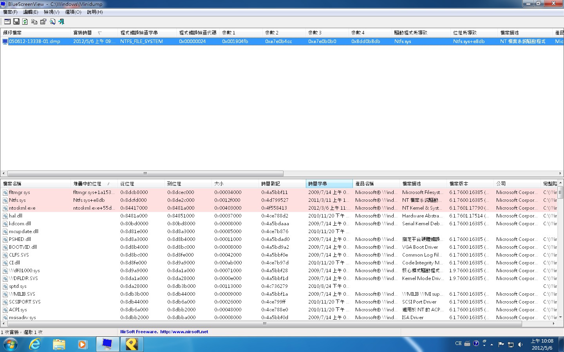Open Properties via toolbar icon
The width and height of the screenshot is (564, 352).
[x=43, y=22]
